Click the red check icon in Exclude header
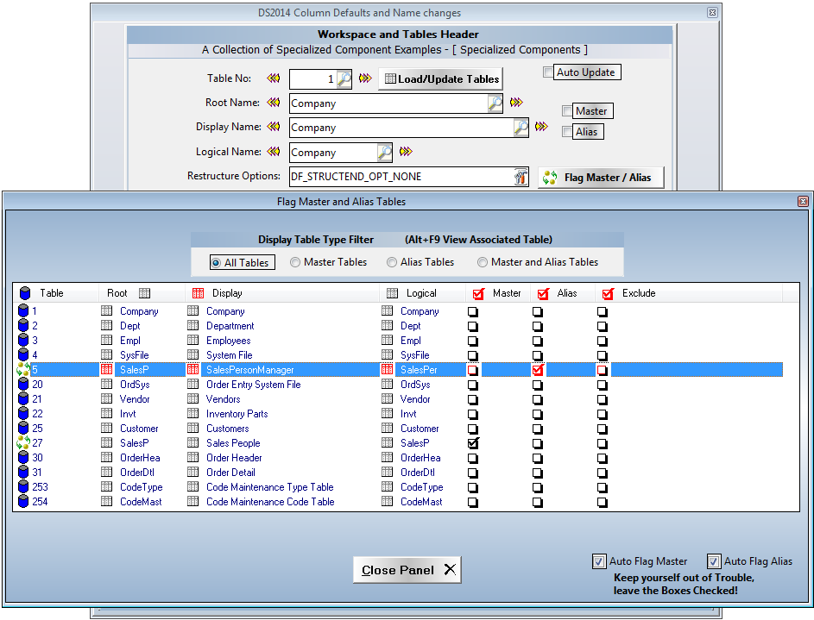This screenshot has width=814, height=620. tap(608, 294)
